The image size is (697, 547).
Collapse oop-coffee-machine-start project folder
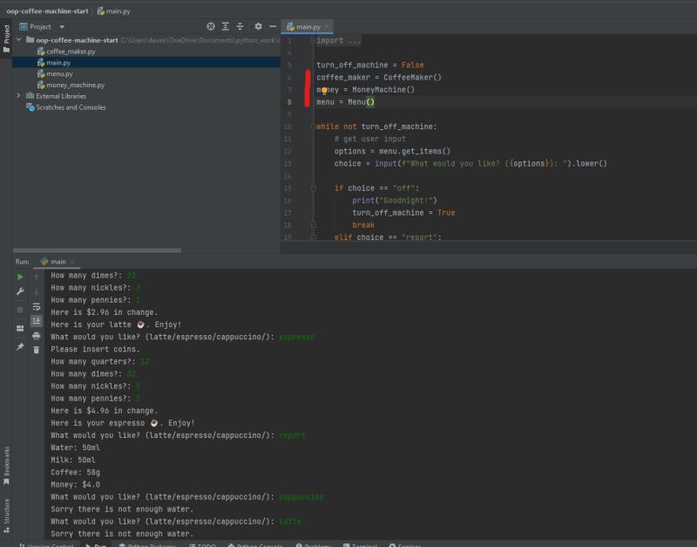pos(18,40)
